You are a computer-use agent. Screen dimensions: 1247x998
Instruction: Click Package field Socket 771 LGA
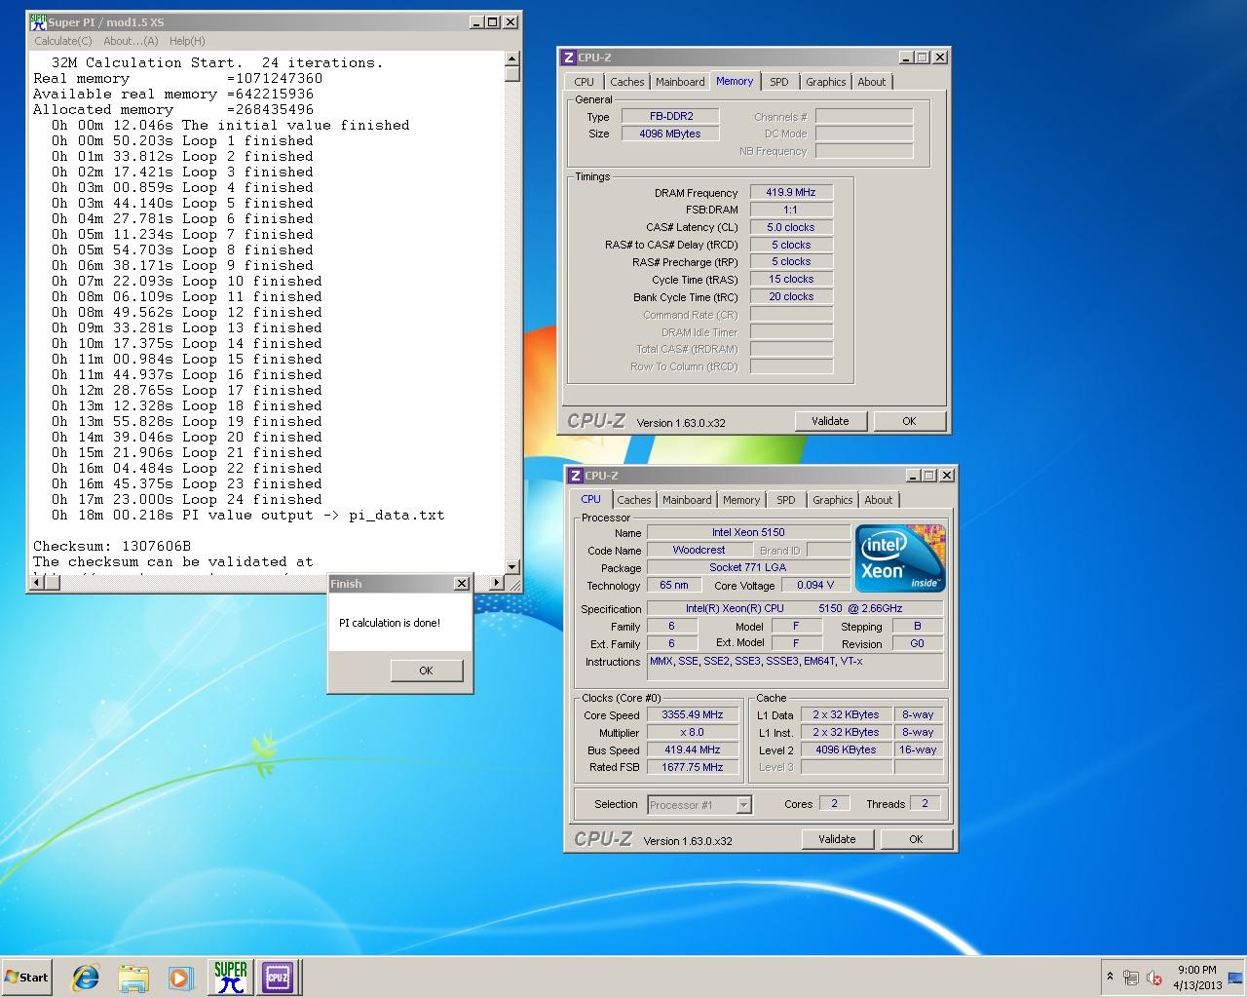pos(748,567)
